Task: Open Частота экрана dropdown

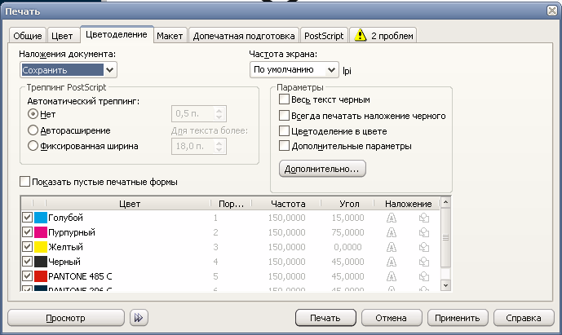Action: point(294,69)
